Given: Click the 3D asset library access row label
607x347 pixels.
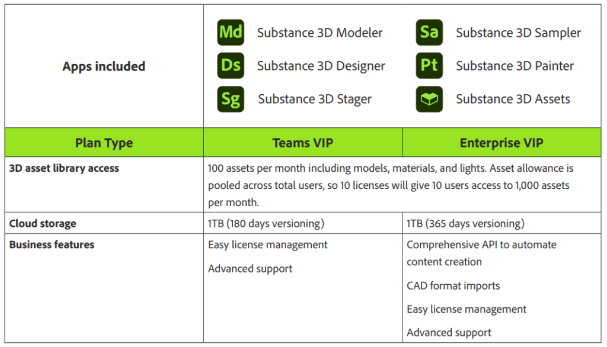Looking at the screenshot, I should coord(64,168).
